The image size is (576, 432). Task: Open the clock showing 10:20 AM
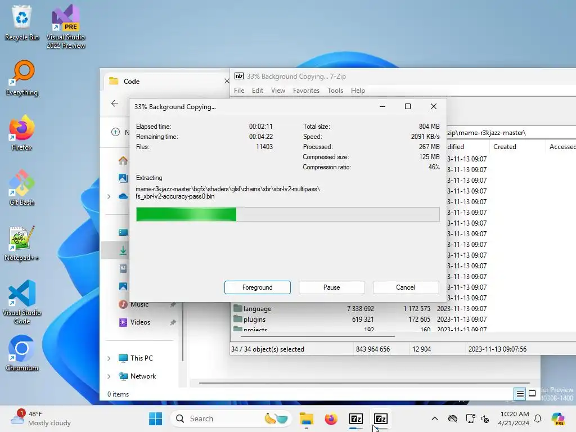click(x=514, y=418)
